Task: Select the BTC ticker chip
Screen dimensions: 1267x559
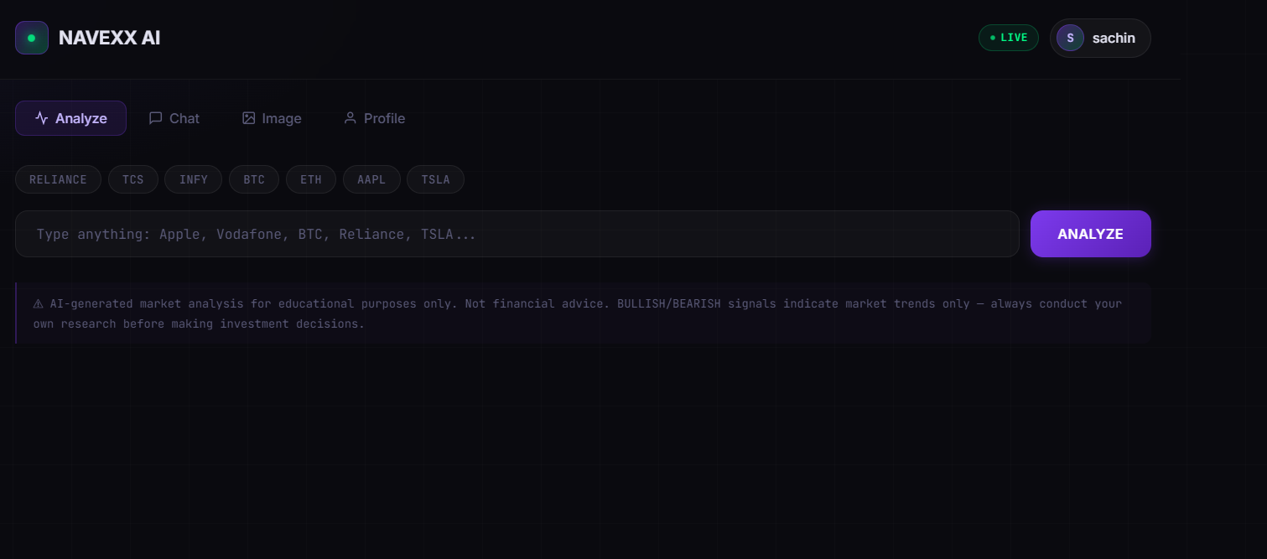Action: [254, 179]
